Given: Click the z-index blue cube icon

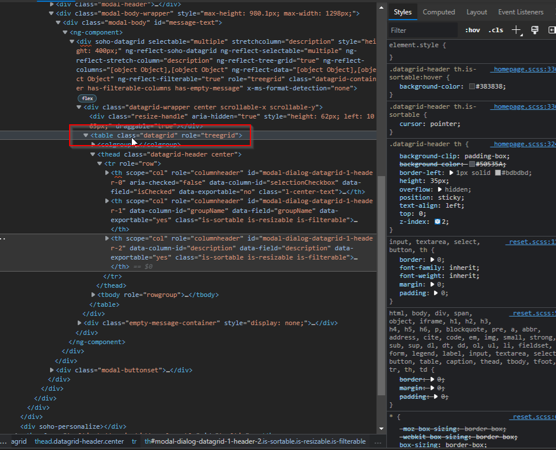Looking at the screenshot, I should tap(437, 222).
